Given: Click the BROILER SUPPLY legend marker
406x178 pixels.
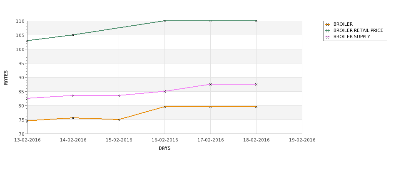Looking at the screenshot, I should (x=328, y=37).
